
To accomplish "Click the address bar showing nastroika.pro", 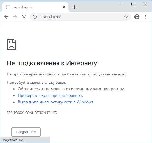I will pyautogui.click(x=80, y=17).
